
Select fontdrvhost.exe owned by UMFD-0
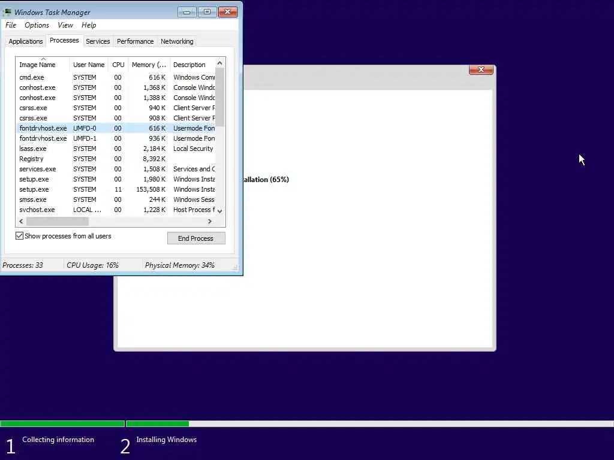click(116, 128)
